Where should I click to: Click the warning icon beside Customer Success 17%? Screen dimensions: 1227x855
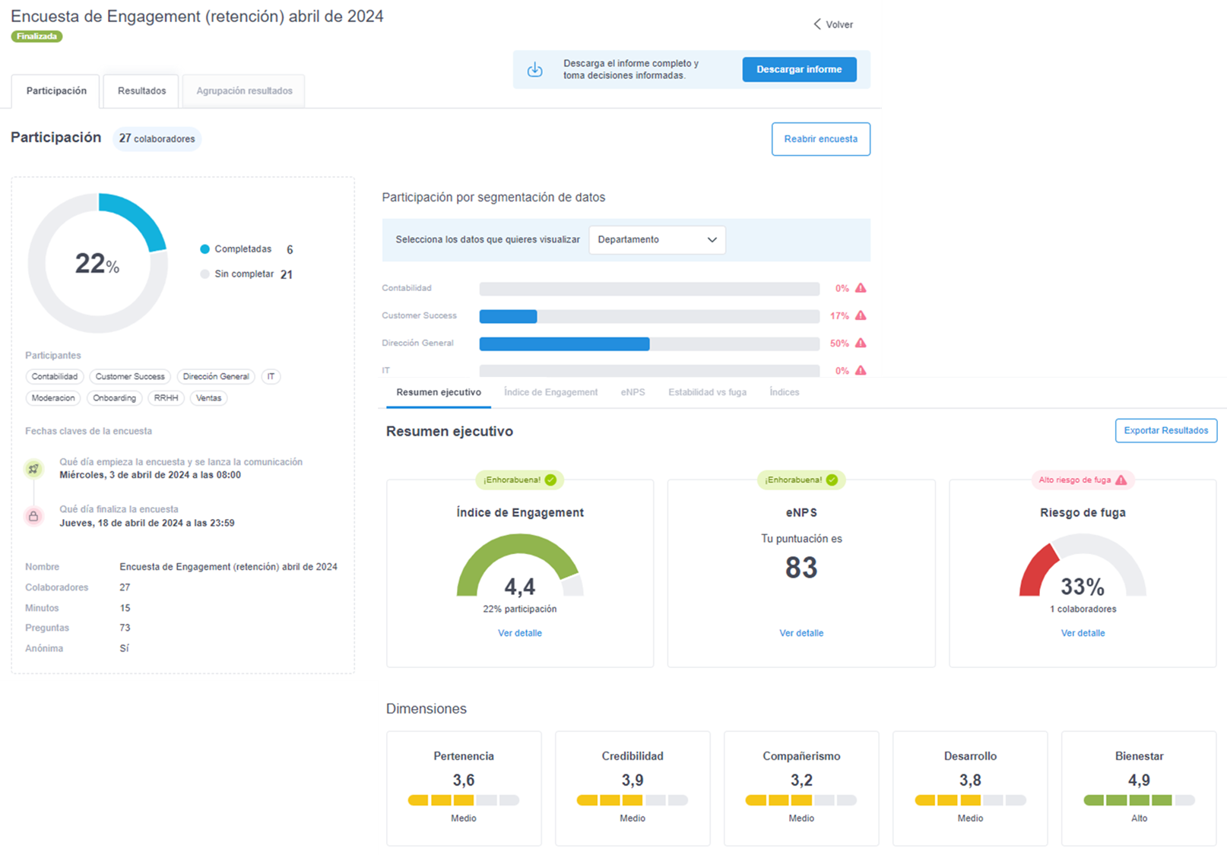tap(861, 315)
